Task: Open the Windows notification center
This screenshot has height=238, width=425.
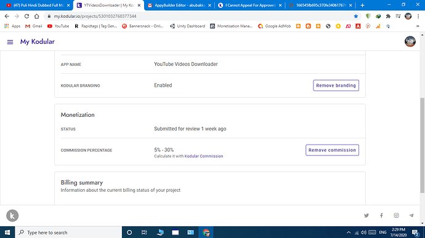Action: pyautogui.click(x=416, y=232)
